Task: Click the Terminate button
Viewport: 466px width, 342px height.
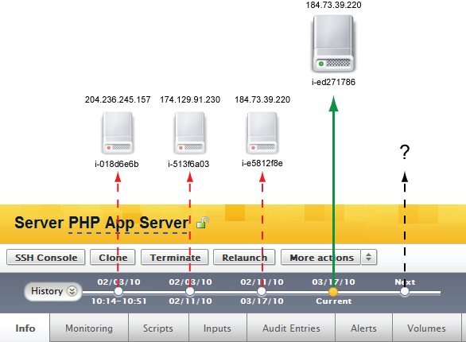Action: 175,258
